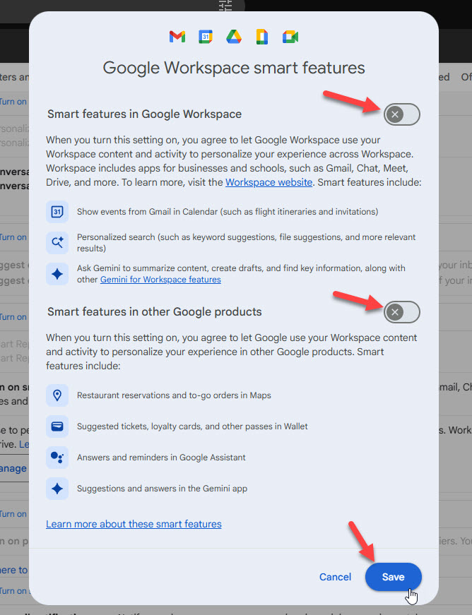Open the Workspace website link

[x=269, y=182]
